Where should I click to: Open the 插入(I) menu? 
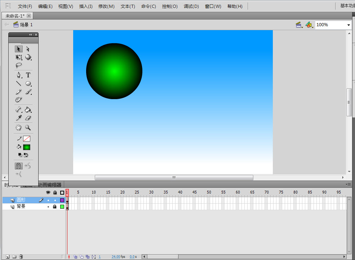[x=86, y=6]
